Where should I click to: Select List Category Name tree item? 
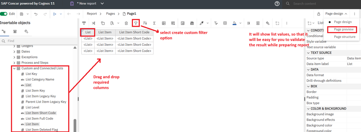click(x=40, y=79)
